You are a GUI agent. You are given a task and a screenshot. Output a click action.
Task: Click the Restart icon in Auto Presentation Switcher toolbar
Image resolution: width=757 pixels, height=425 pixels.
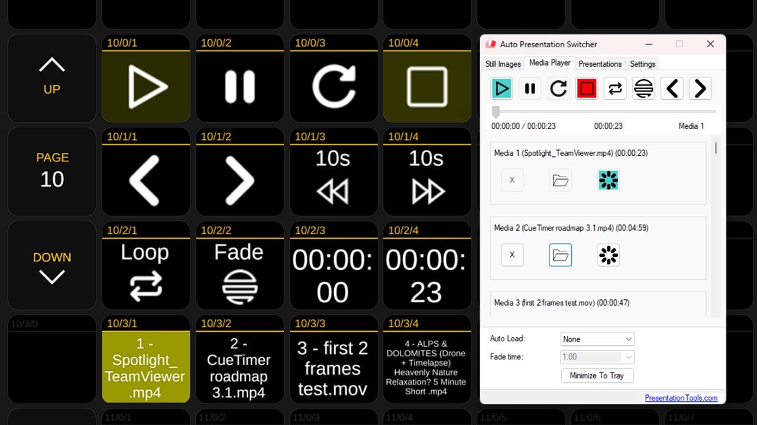[x=558, y=89]
